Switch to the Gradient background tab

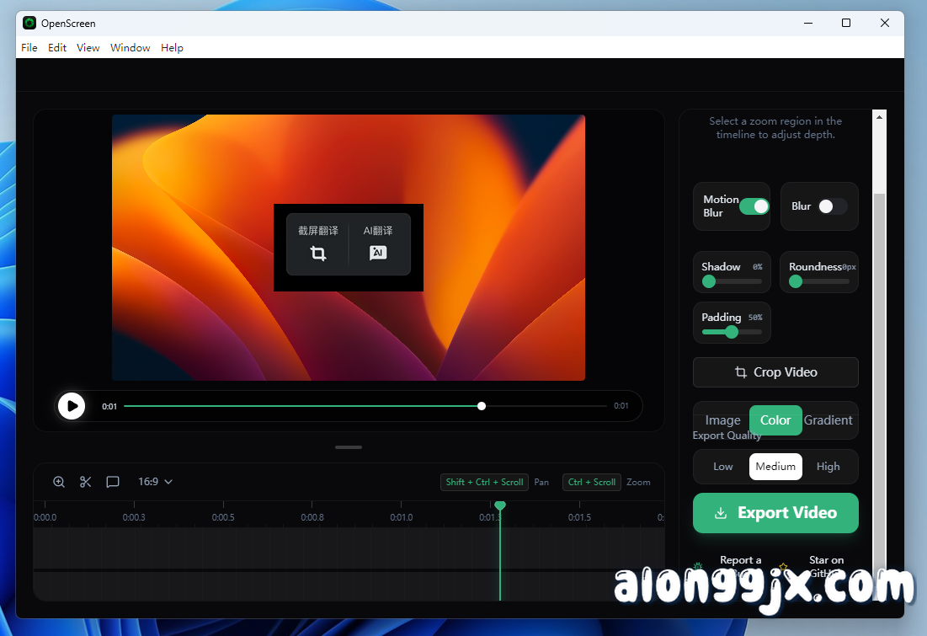click(x=828, y=420)
